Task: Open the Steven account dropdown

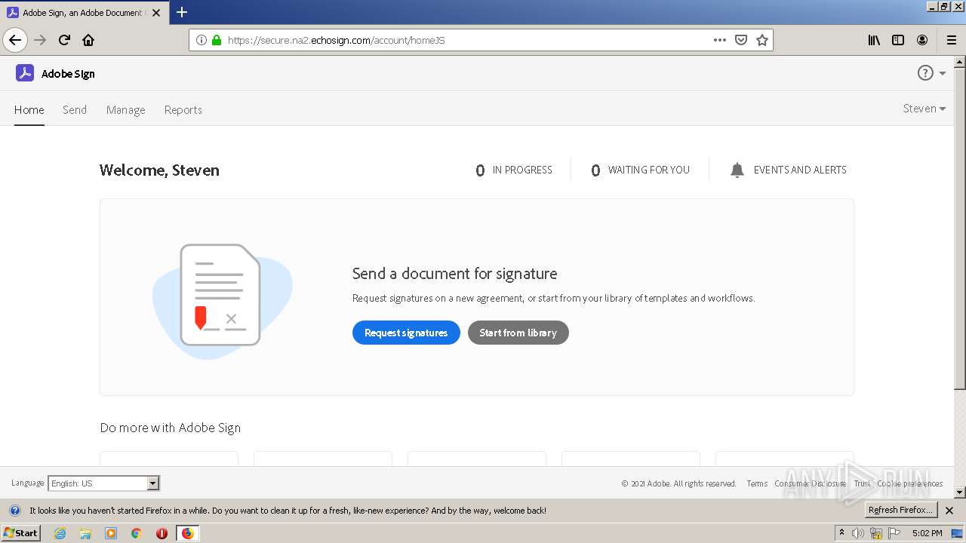Action: pos(924,109)
